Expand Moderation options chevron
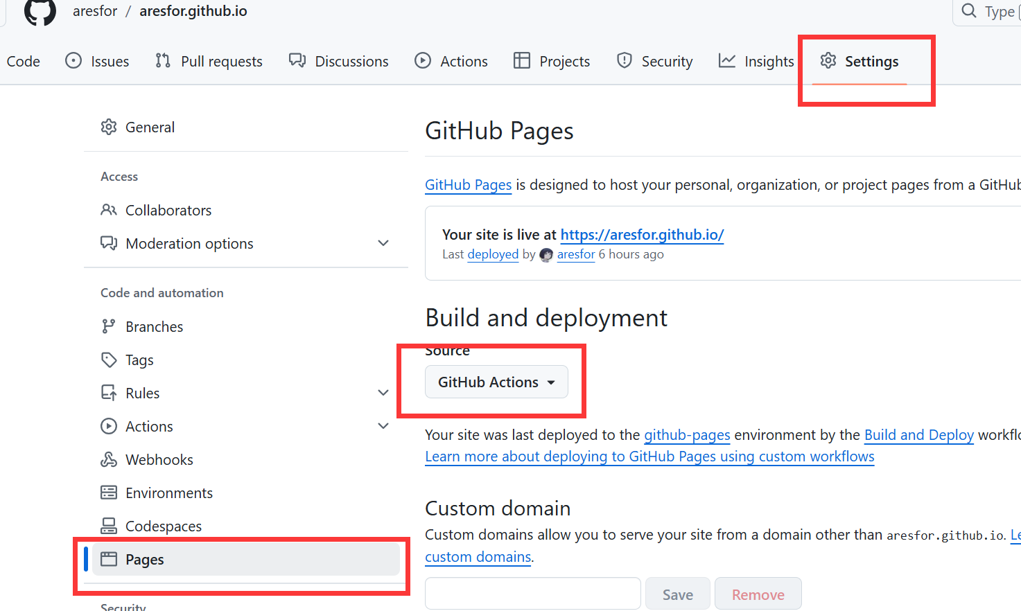1021x611 pixels. tap(383, 243)
